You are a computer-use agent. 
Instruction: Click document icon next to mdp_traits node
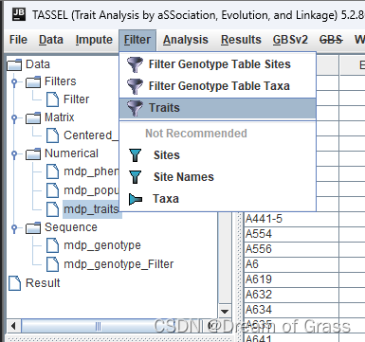coord(52,209)
